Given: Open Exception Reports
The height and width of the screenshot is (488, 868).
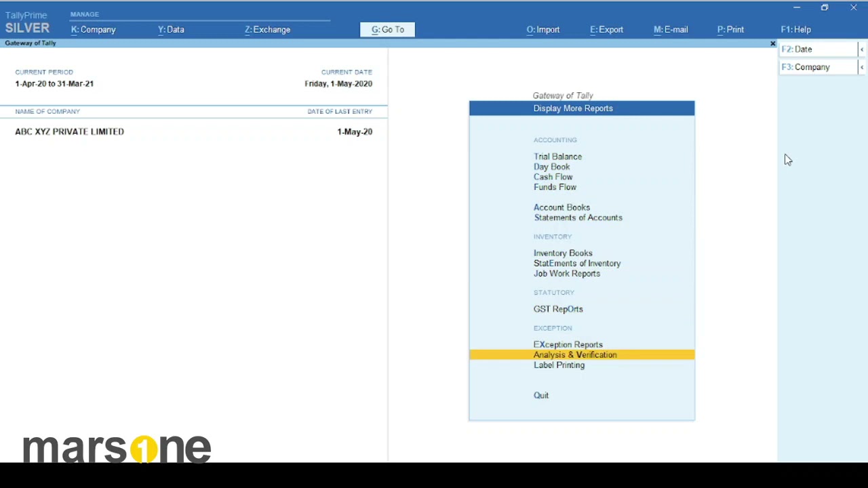Looking at the screenshot, I should (568, 345).
